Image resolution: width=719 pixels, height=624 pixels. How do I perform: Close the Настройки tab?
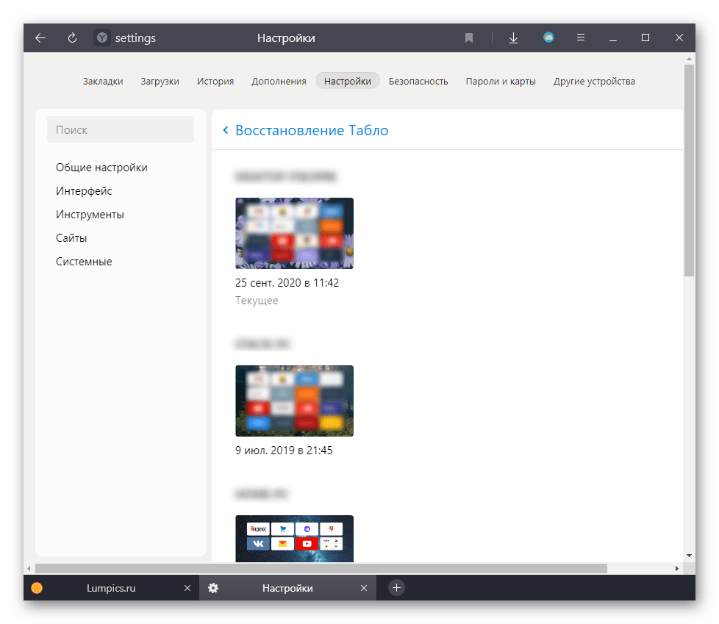363,588
